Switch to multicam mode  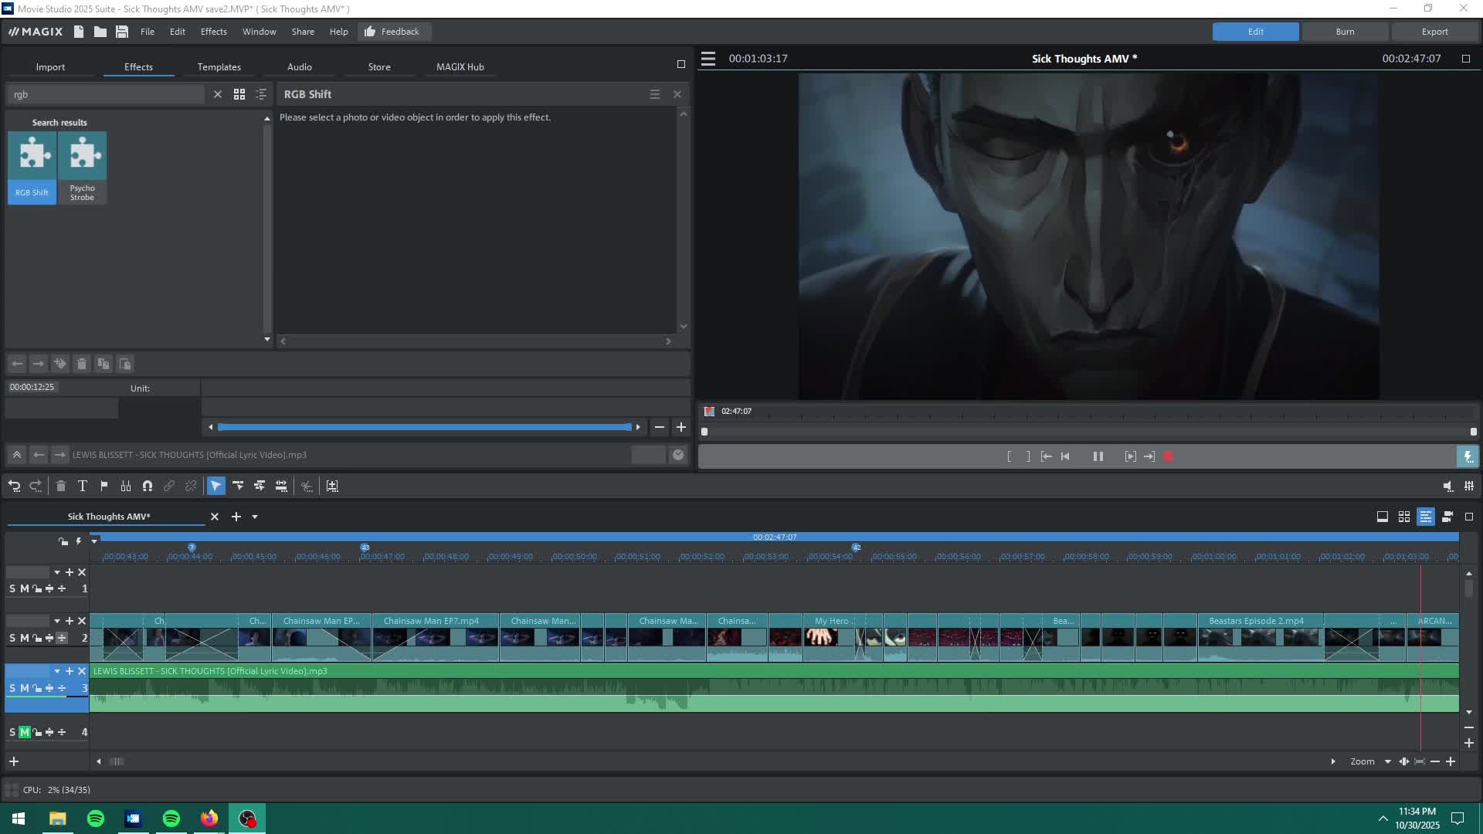[x=1447, y=517]
